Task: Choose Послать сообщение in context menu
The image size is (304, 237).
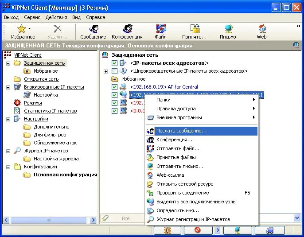Action: pyautogui.click(x=202, y=131)
